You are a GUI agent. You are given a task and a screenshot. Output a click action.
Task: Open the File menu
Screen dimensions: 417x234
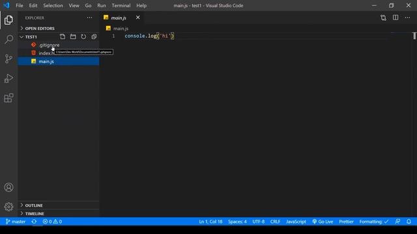(x=20, y=5)
